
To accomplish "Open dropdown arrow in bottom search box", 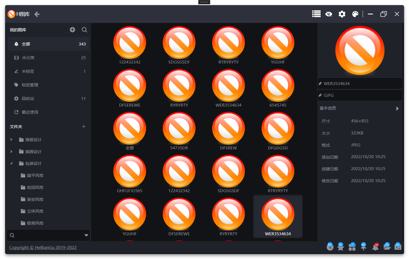I will click(86, 235).
